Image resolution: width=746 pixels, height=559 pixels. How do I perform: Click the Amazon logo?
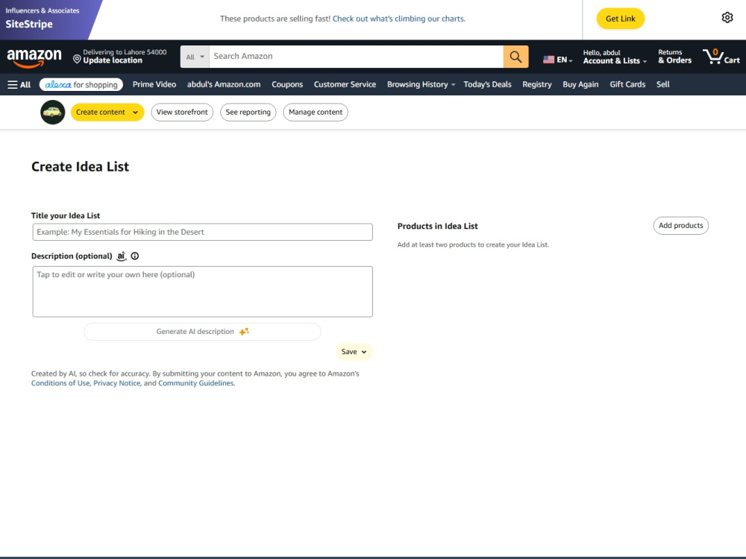(x=34, y=57)
